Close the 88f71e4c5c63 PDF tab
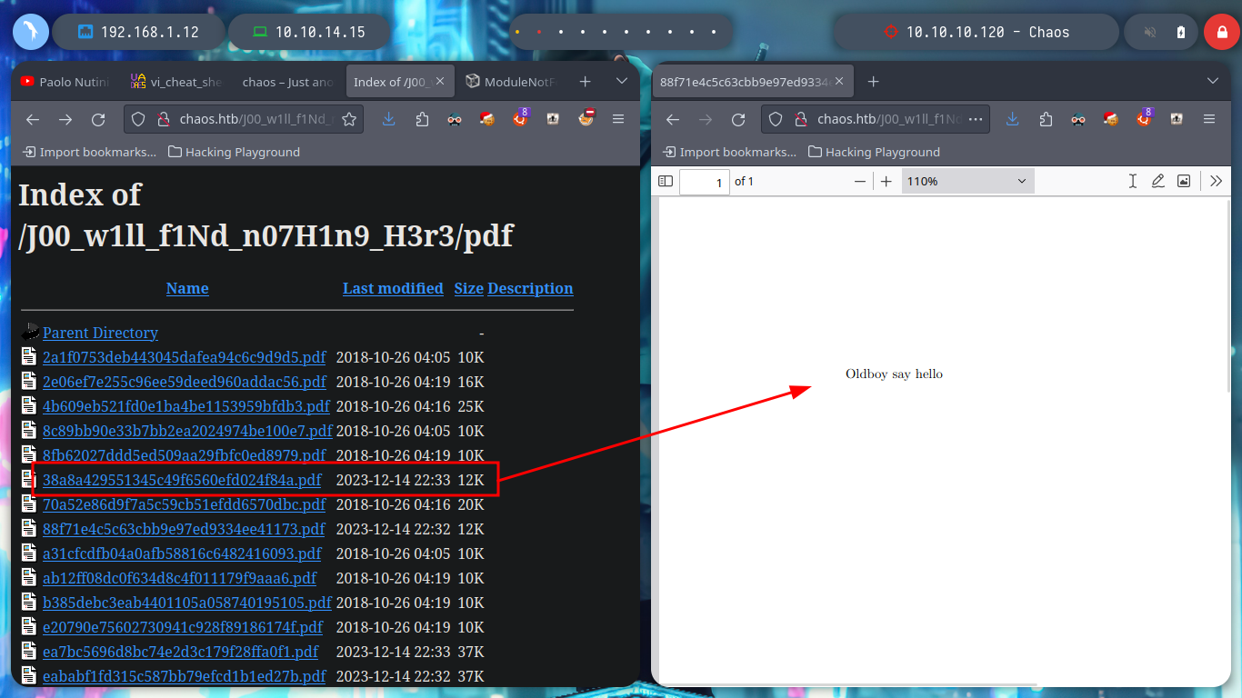Screen dimensions: 1242x698 pyautogui.click(x=839, y=82)
